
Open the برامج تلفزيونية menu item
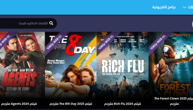164,7
